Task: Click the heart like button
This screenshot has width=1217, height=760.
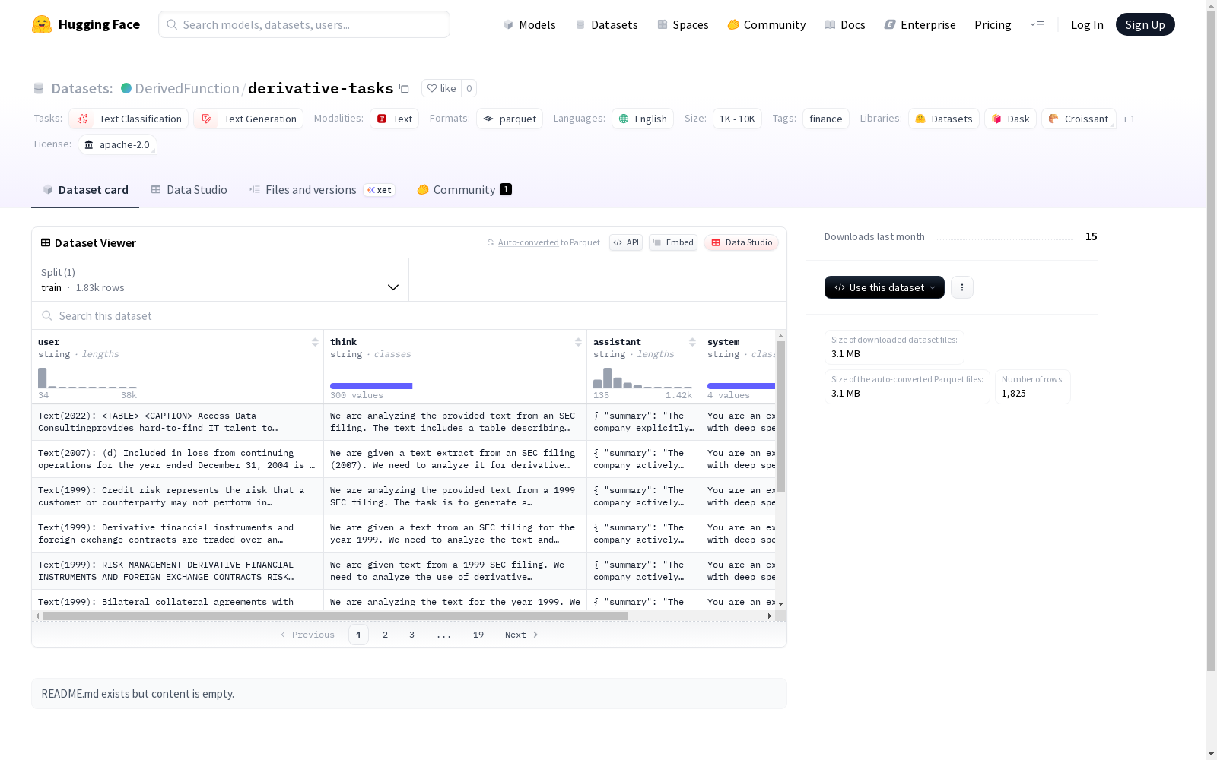Action: (441, 88)
